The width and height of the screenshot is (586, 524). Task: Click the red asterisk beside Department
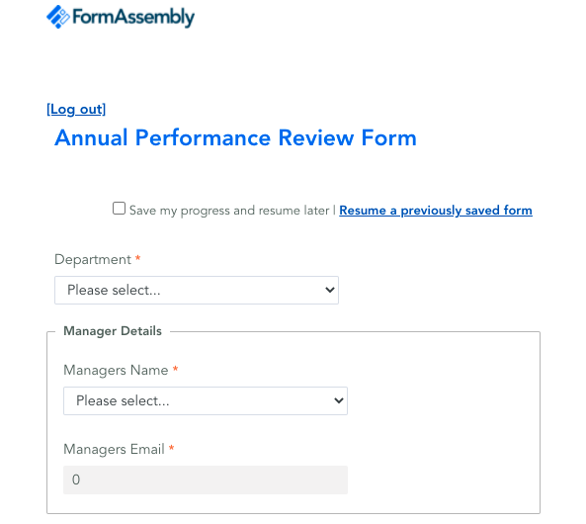point(138,258)
